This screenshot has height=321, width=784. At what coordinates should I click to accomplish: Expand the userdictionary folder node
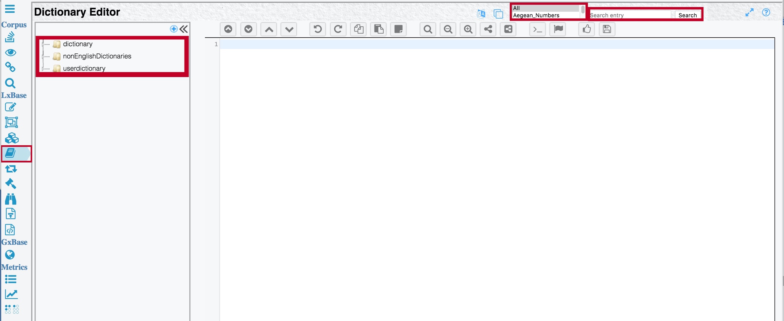tap(43, 69)
